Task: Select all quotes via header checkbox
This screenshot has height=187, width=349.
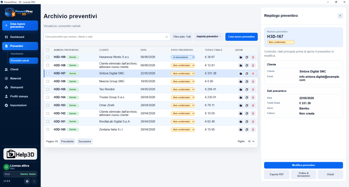Action: tap(48, 50)
